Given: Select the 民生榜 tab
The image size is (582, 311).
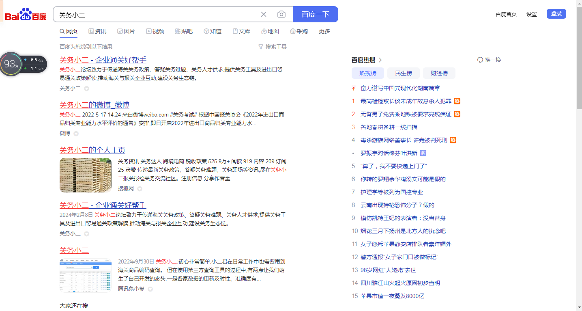Looking at the screenshot, I should pos(403,73).
